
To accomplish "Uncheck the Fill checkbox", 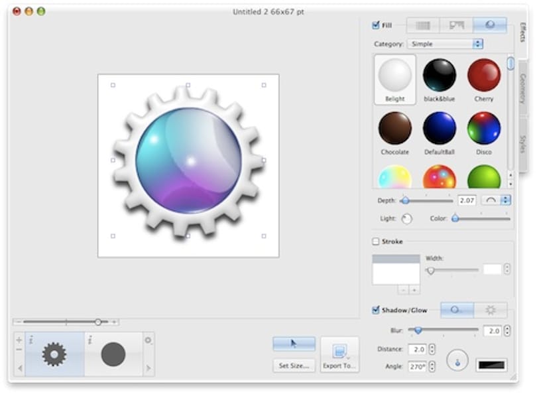I will click(376, 25).
